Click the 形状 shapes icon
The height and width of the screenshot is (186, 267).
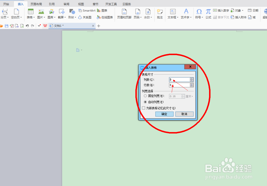(72, 11)
